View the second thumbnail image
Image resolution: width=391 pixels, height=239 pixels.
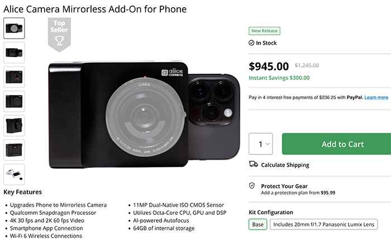[14, 53]
